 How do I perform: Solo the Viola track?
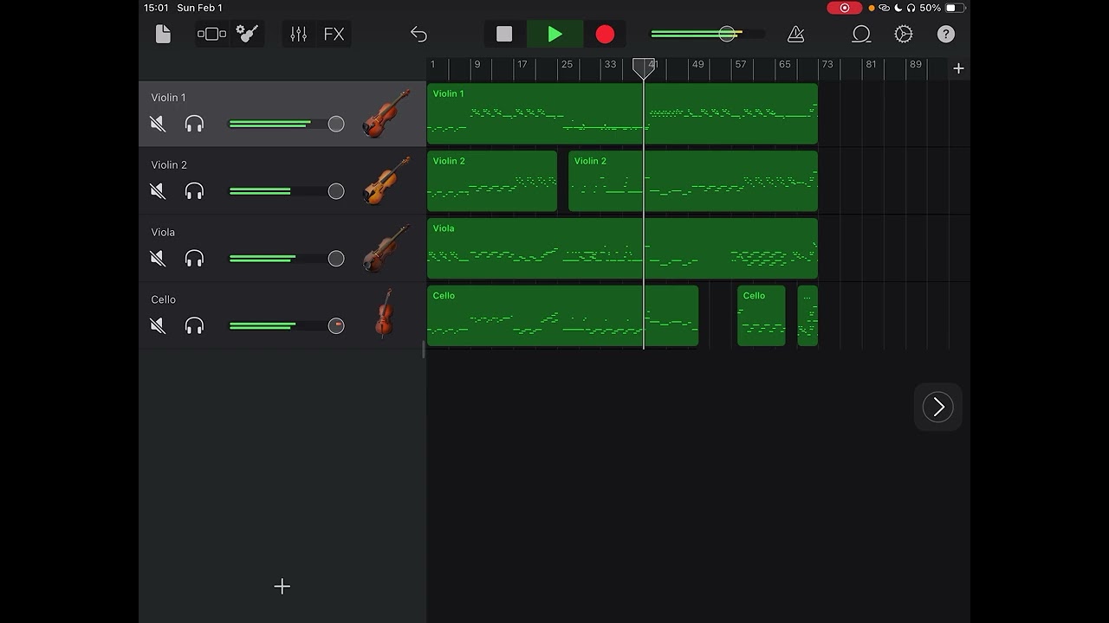pyautogui.click(x=194, y=259)
